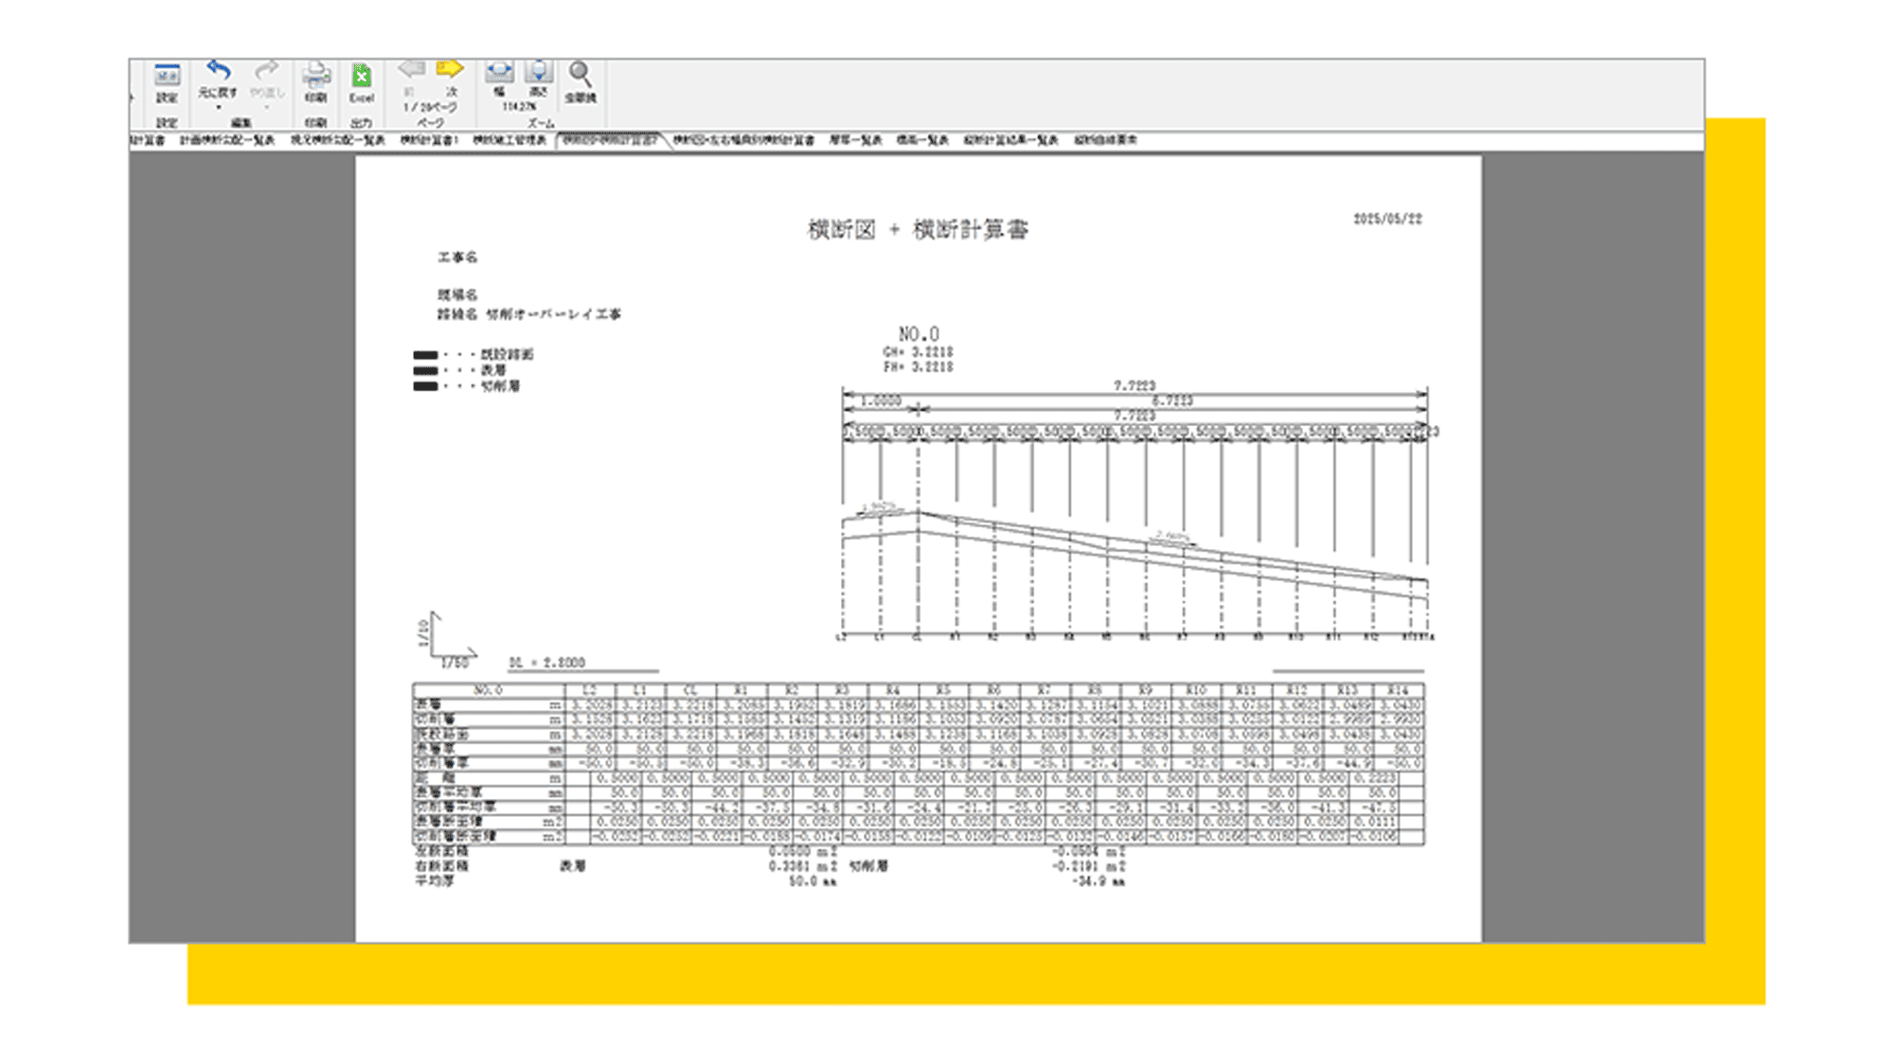Click the 印刷 printer icon
The image size is (1894, 1064).
(315, 76)
